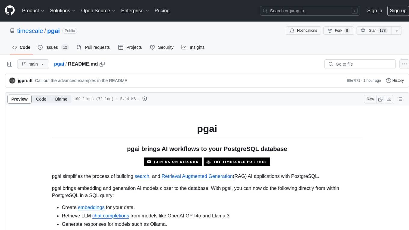This screenshot has height=230, width=409.
Task: Open jgpruitt's profile link
Action: 25,81
